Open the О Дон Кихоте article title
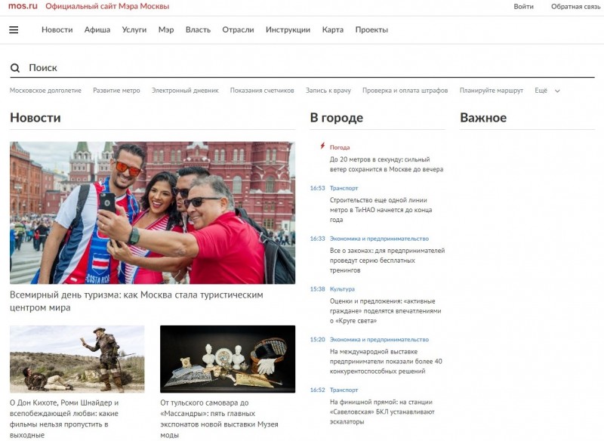This screenshot has width=604, height=441. pyautogui.click(x=64, y=418)
